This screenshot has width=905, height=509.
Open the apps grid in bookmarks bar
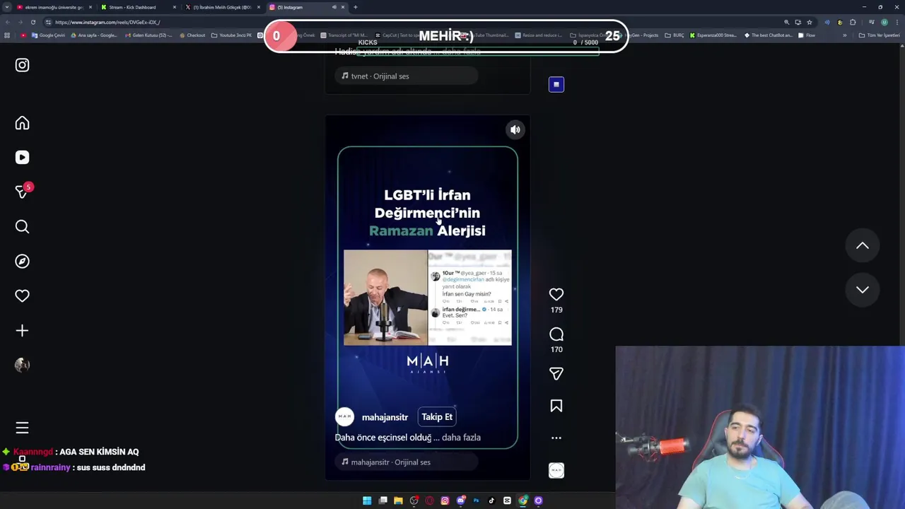pos(7,35)
